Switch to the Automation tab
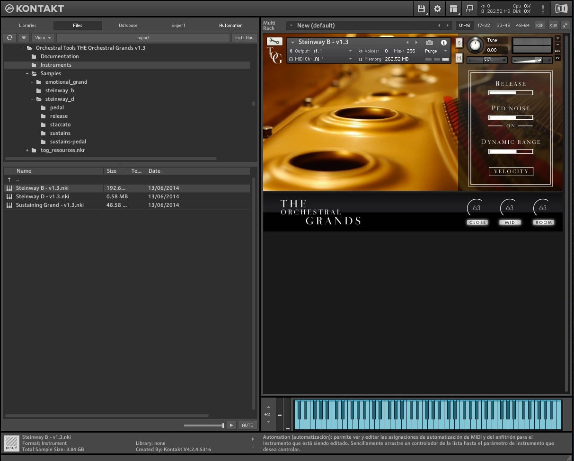574x461 pixels. point(231,26)
